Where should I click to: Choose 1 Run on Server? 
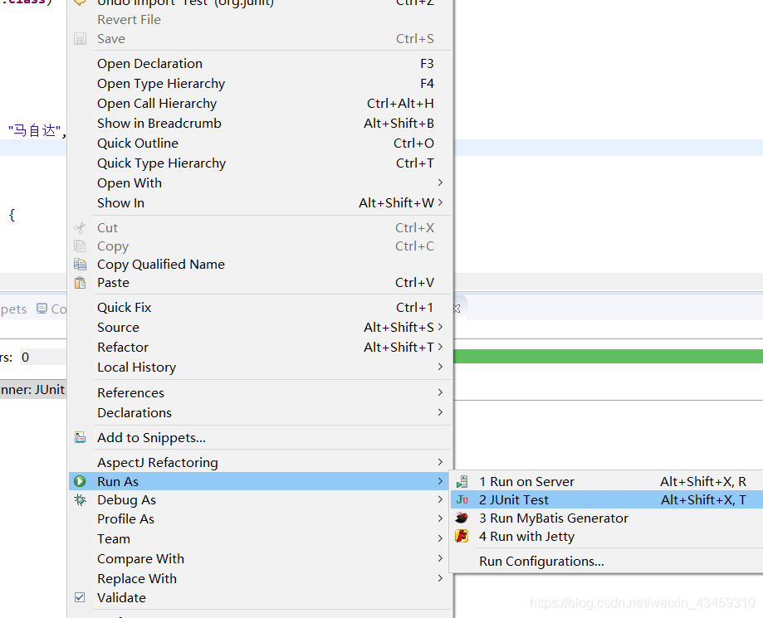point(607,482)
